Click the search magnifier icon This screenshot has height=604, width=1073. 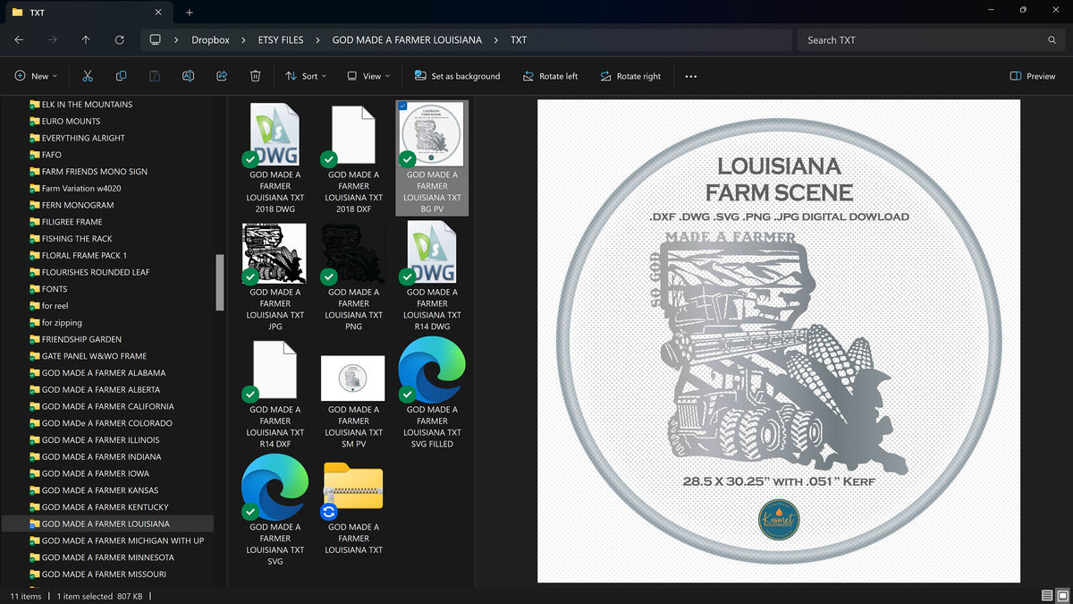[x=1052, y=40]
